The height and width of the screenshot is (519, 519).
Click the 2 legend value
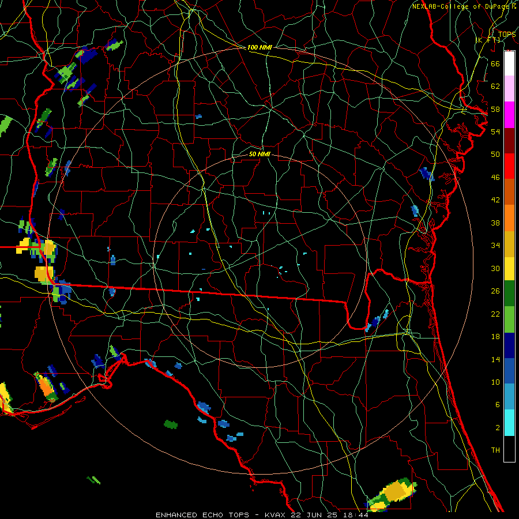coord(497,428)
